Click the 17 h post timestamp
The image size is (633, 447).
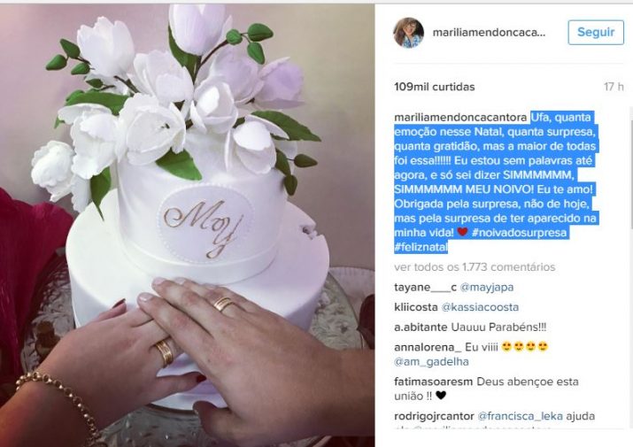coord(614,87)
